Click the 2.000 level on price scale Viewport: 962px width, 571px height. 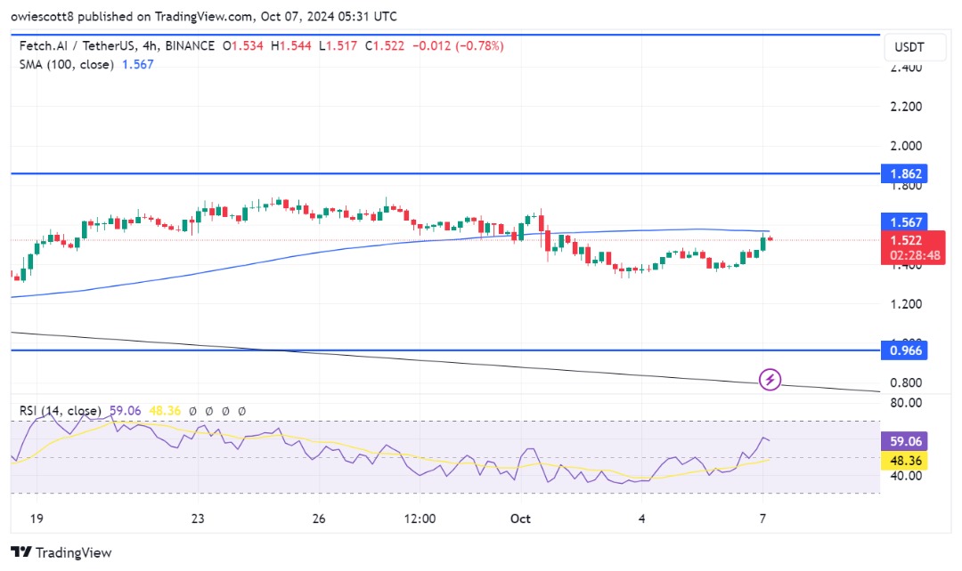(906, 146)
